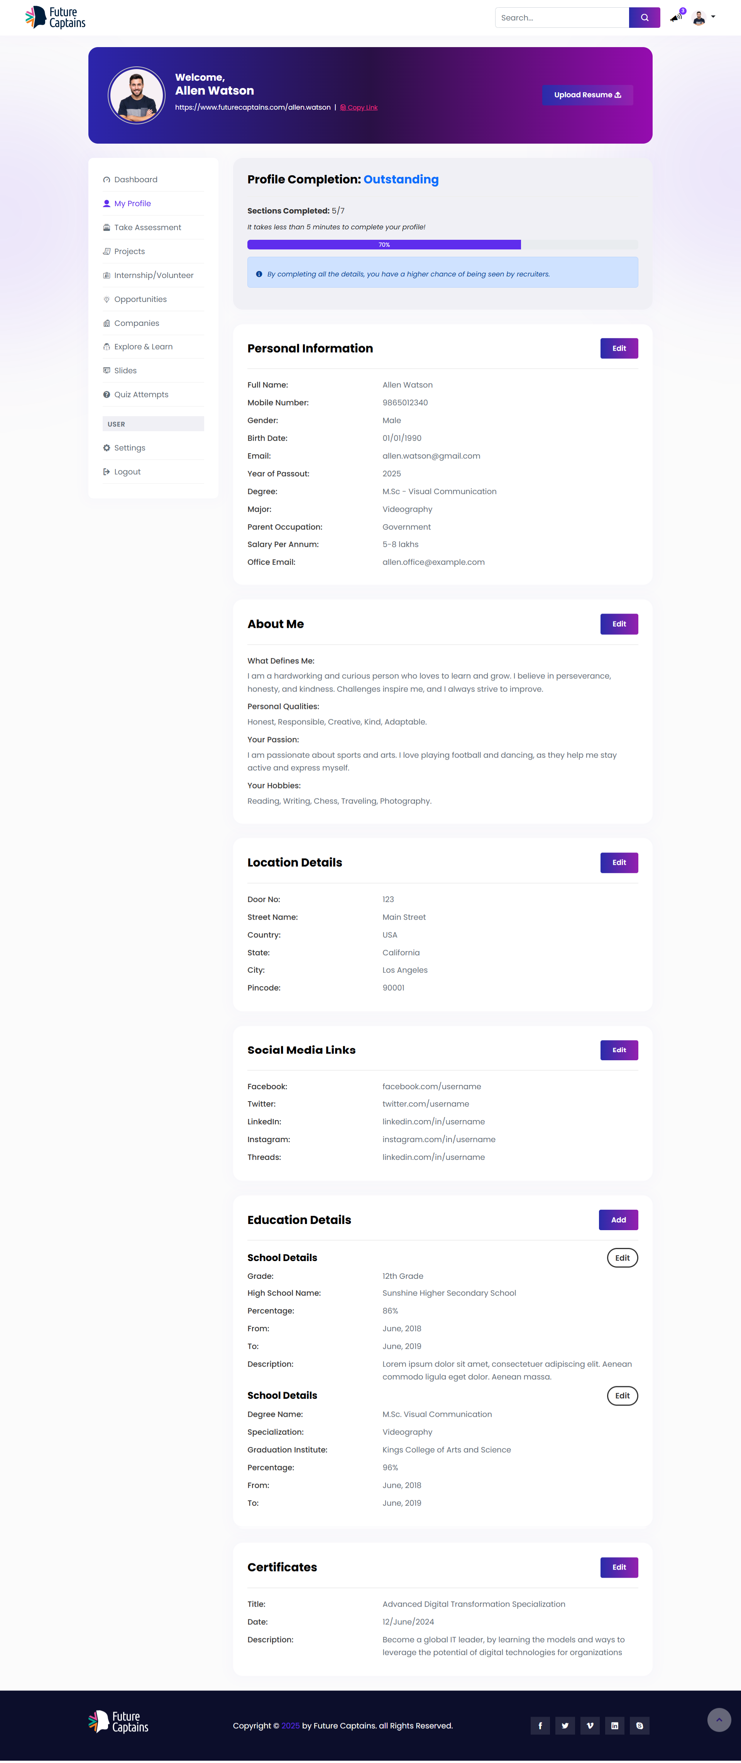
Task: Open Dashboard in the sidebar
Action: 135,180
